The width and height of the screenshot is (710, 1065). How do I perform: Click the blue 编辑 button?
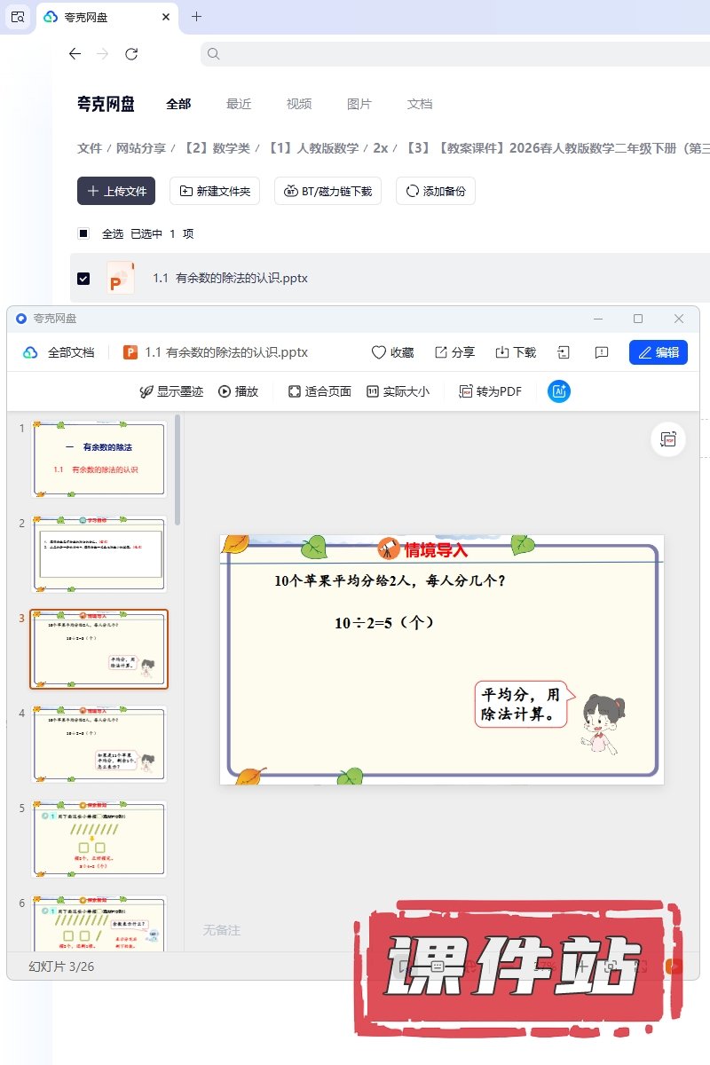pos(659,352)
